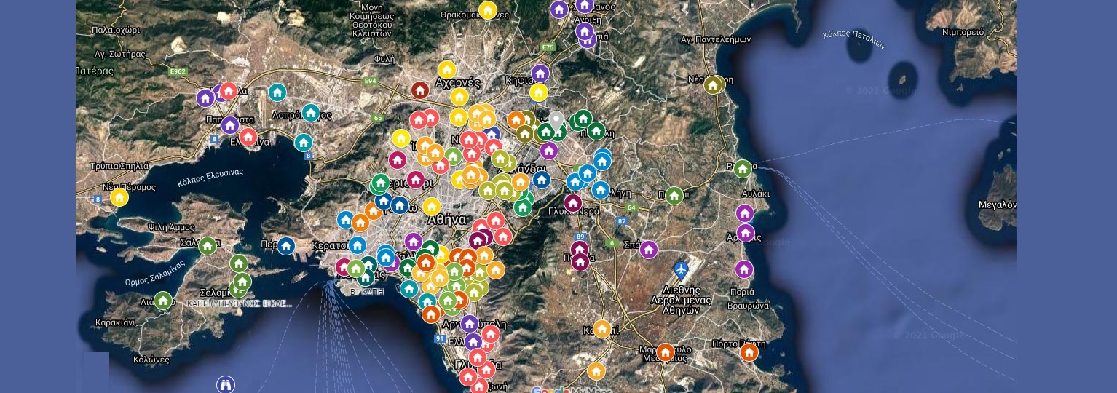Click the teal house marker on Ασπρόπυργος label
1117x393 pixels.
311,113
